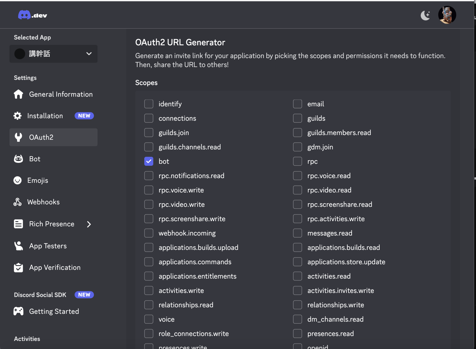
Task: Go to the Installation page
Action: [x=53, y=116]
